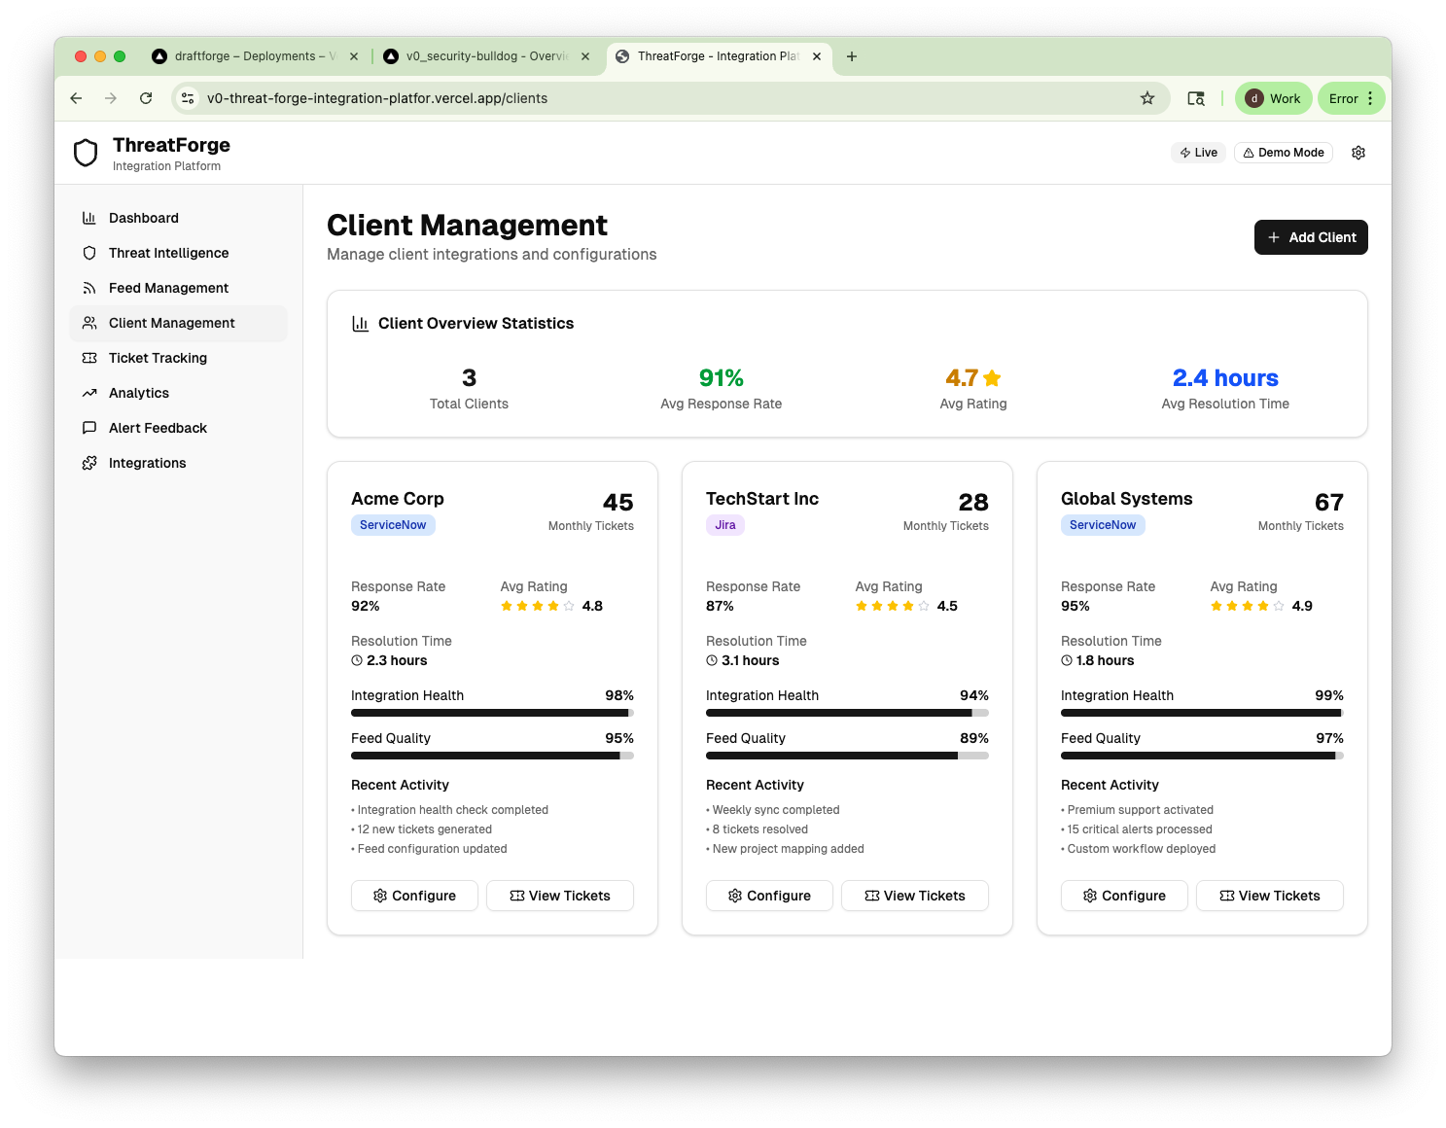
Task: Open a new browser tab
Action: [852, 56]
